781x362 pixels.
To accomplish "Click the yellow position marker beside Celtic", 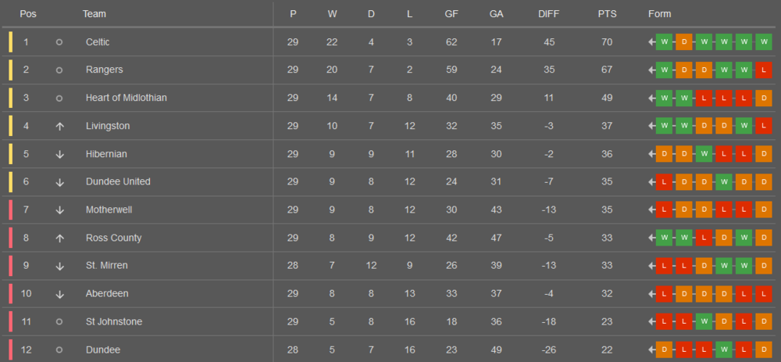I will tap(11, 42).
